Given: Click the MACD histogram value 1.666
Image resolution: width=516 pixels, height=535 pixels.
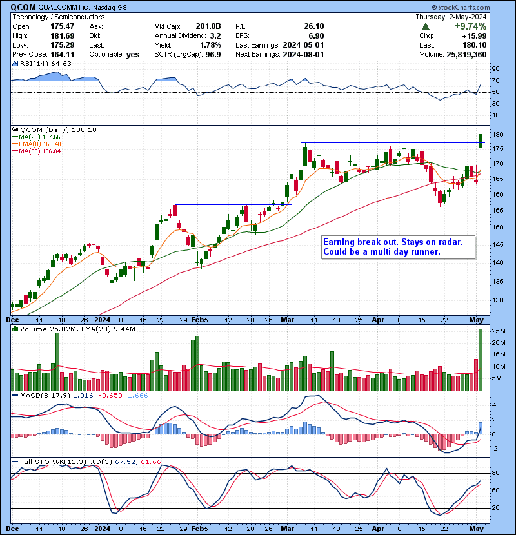Looking at the screenshot, I should (138, 396).
